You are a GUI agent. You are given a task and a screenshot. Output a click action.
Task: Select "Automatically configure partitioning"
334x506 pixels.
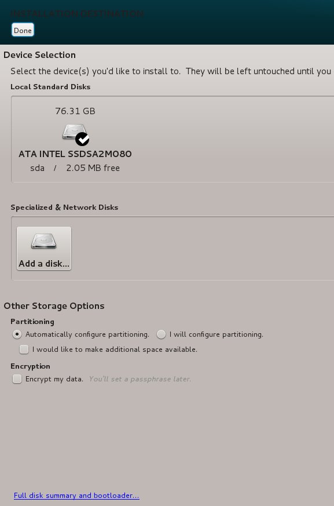coord(17,334)
